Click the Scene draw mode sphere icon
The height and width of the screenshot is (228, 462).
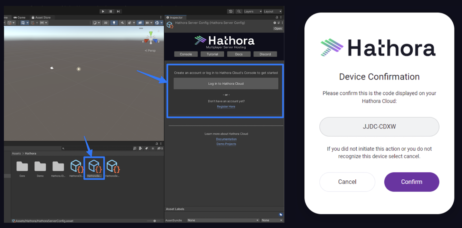pos(95,23)
